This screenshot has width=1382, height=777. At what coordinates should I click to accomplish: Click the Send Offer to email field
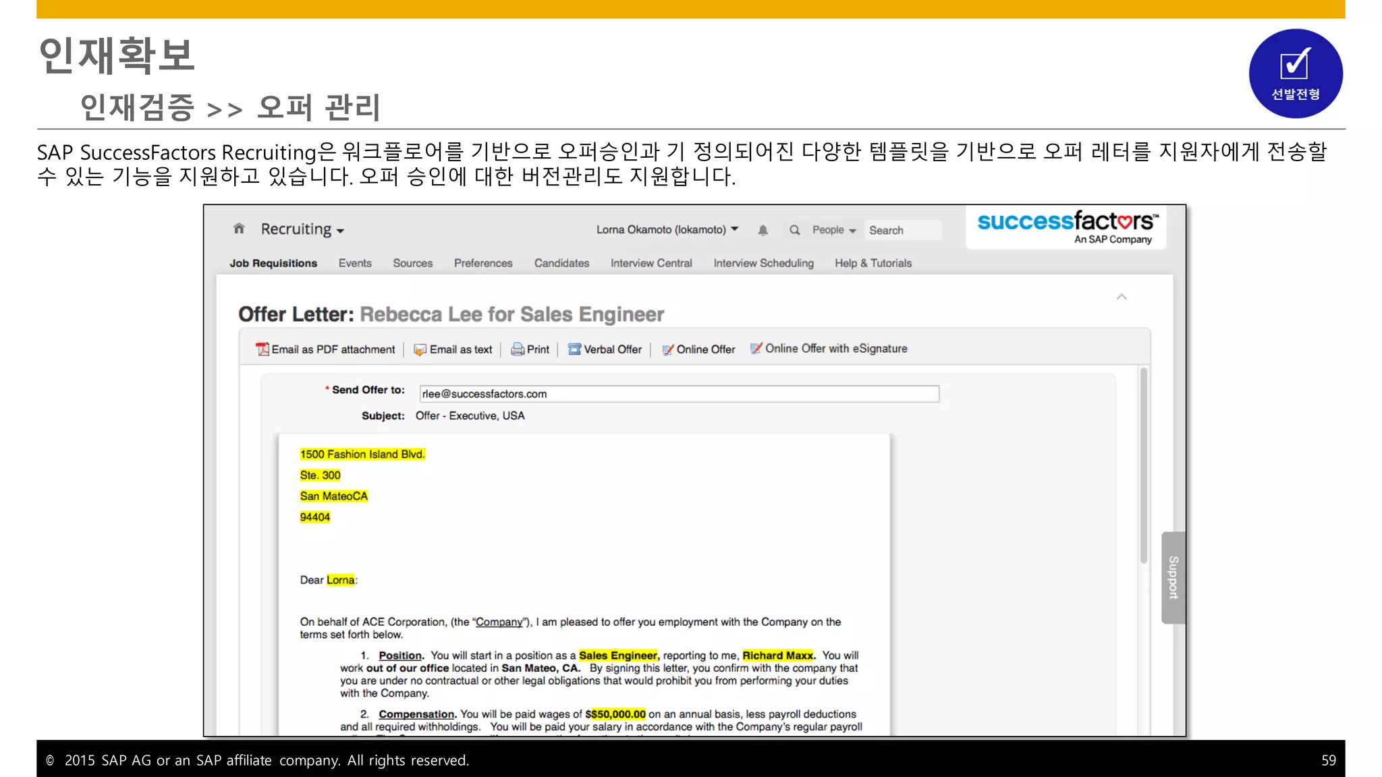(x=679, y=394)
